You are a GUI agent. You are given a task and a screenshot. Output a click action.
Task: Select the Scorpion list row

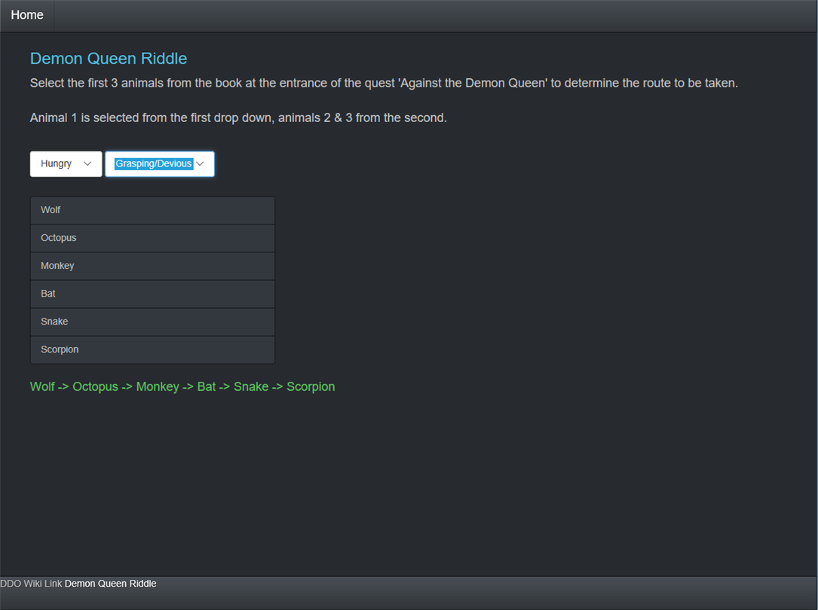(152, 350)
